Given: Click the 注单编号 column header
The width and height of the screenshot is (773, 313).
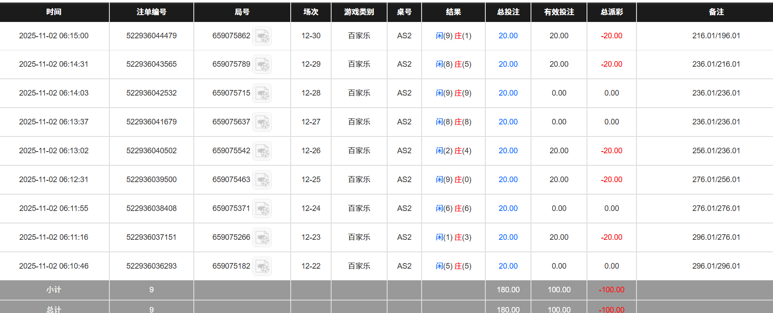Looking at the screenshot, I should coord(151,12).
